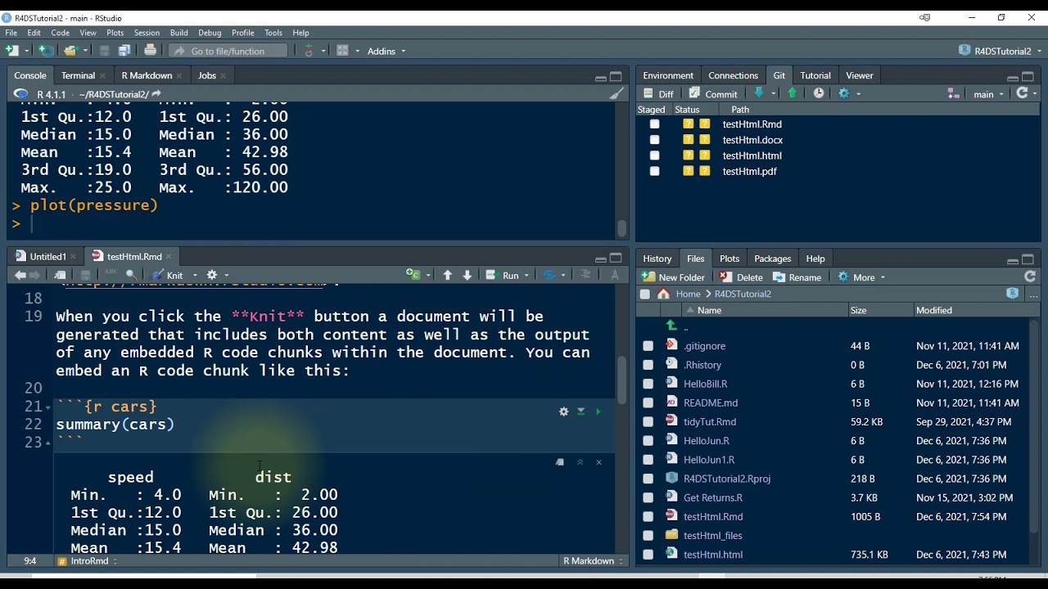Screen dimensions: 1048x589
Task: Open IntroRmd section navigator in status bar
Action: 88,561
